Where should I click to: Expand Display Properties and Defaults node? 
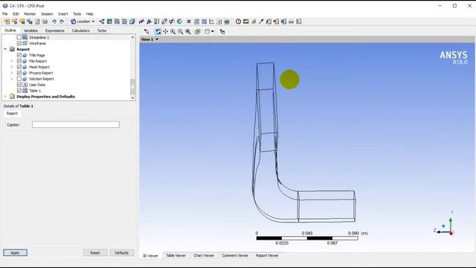pyautogui.click(x=5, y=97)
